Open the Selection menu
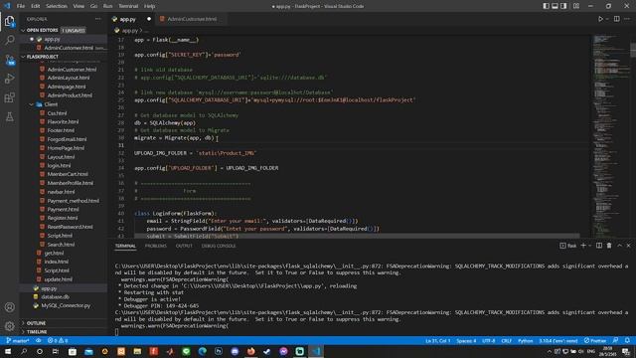The width and height of the screenshot is (636, 358). tap(57, 6)
